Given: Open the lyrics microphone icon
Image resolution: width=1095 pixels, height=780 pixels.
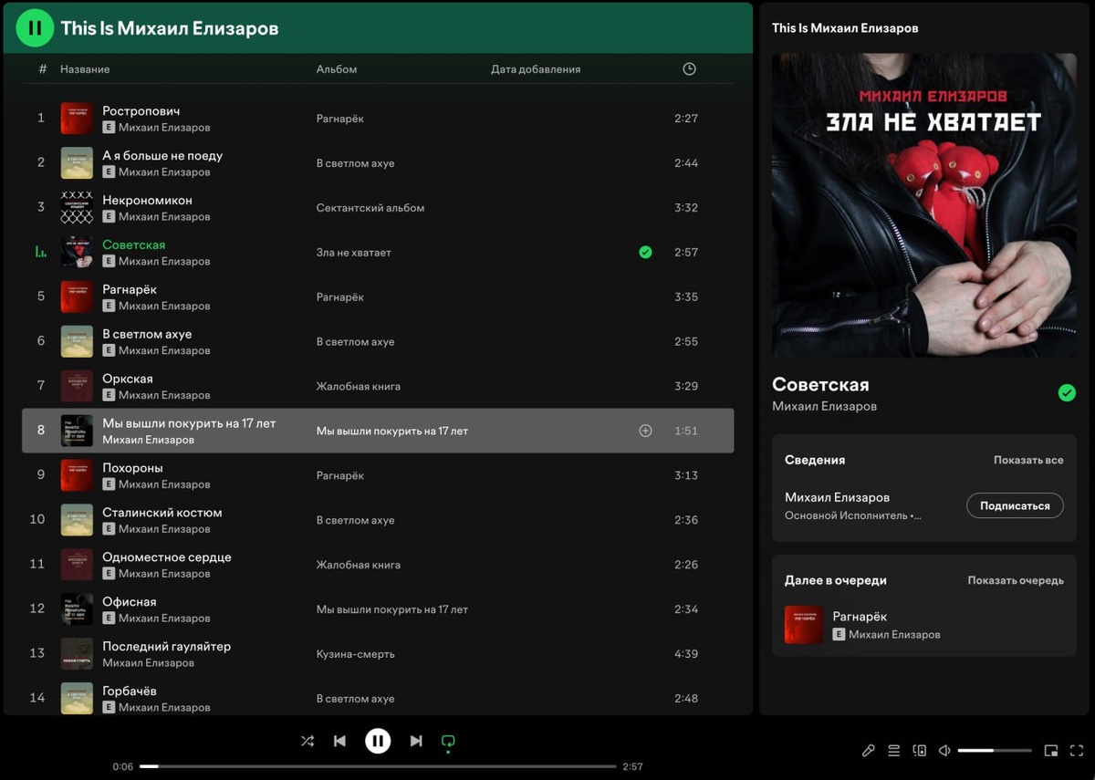Looking at the screenshot, I should coord(869,750).
